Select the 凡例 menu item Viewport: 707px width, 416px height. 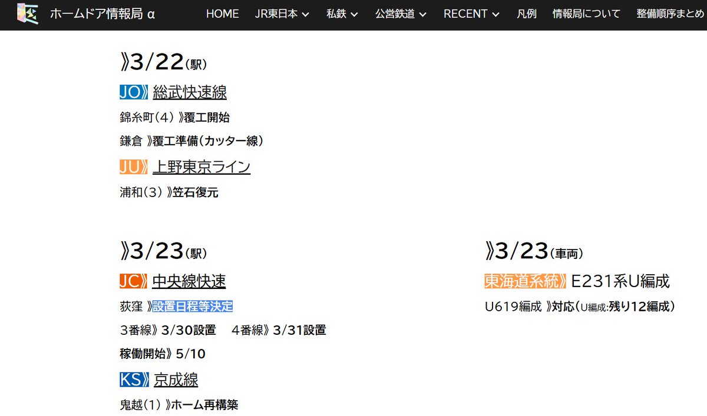click(x=526, y=14)
